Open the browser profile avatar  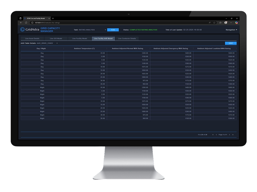tap(226, 23)
